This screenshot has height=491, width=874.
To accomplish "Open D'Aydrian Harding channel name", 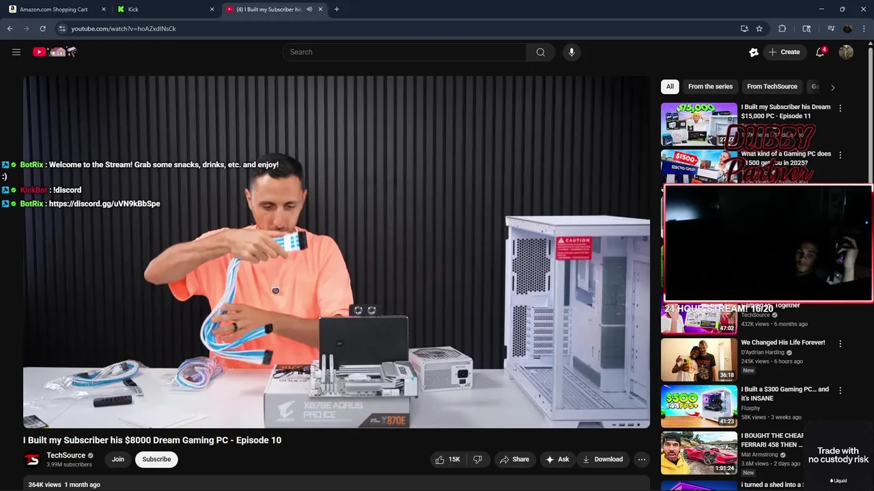I will click(763, 353).
